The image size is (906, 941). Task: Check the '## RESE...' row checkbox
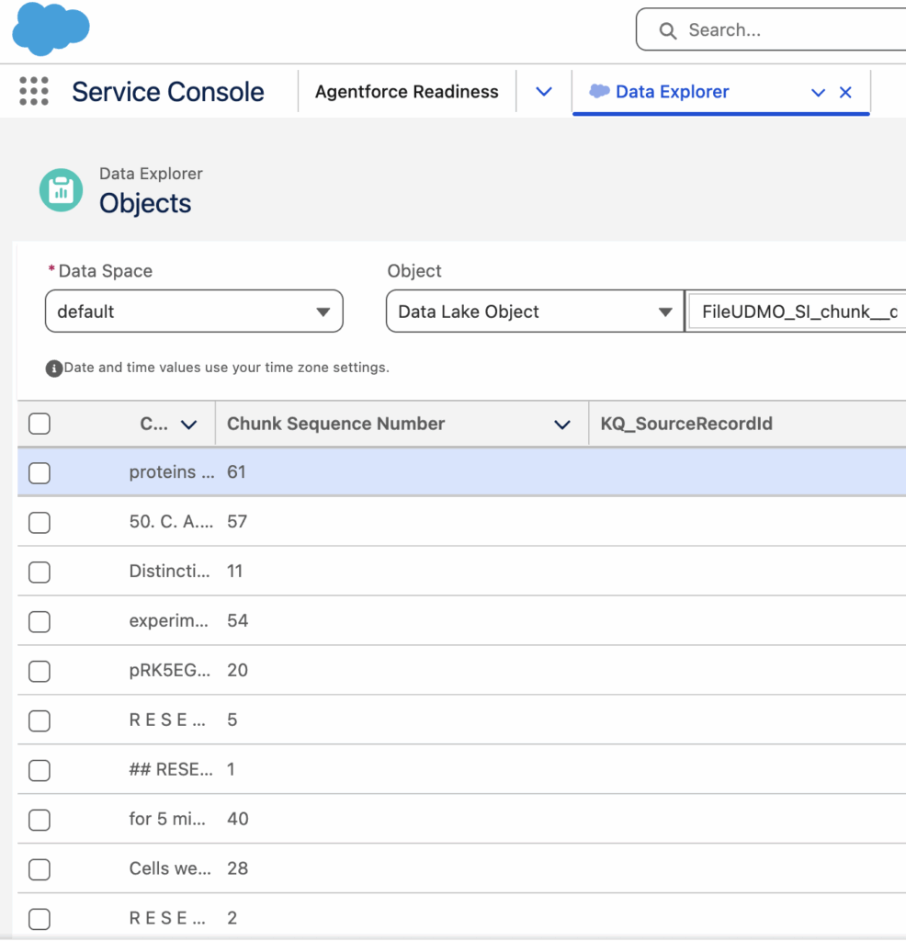click(x=40, y=770)
